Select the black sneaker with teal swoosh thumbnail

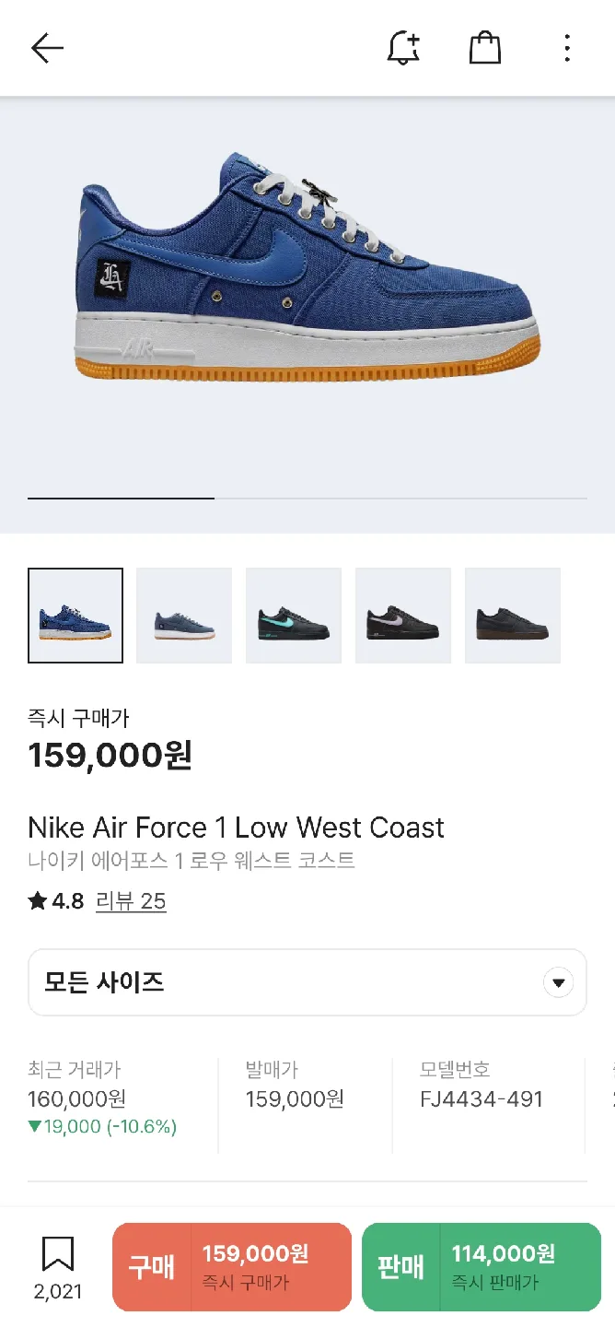pos(293,615)
